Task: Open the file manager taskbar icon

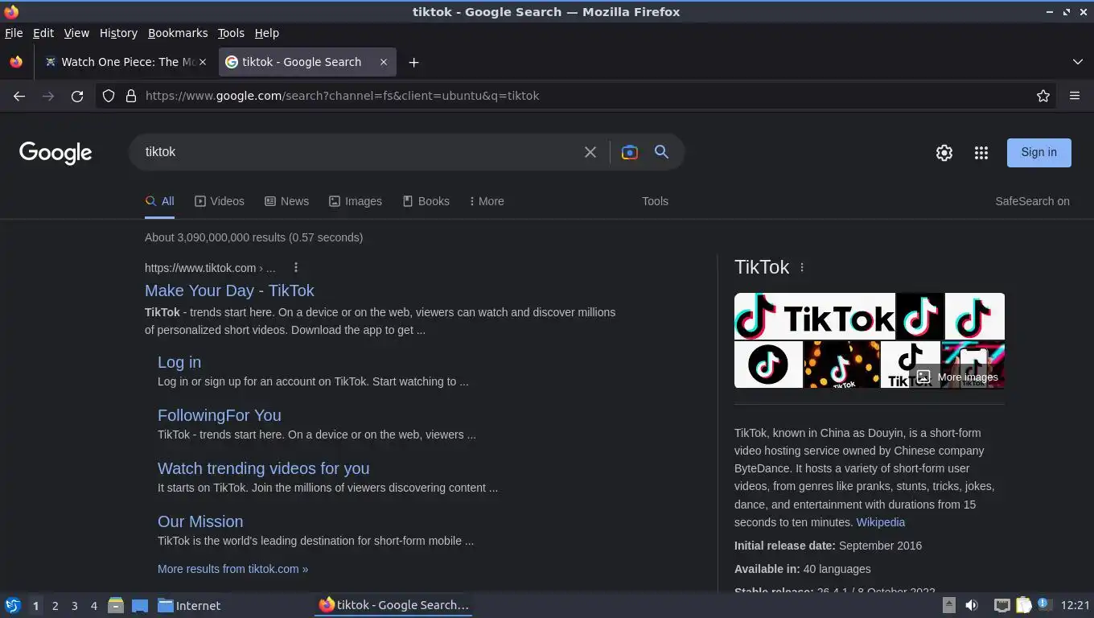Action: (116, 605)
